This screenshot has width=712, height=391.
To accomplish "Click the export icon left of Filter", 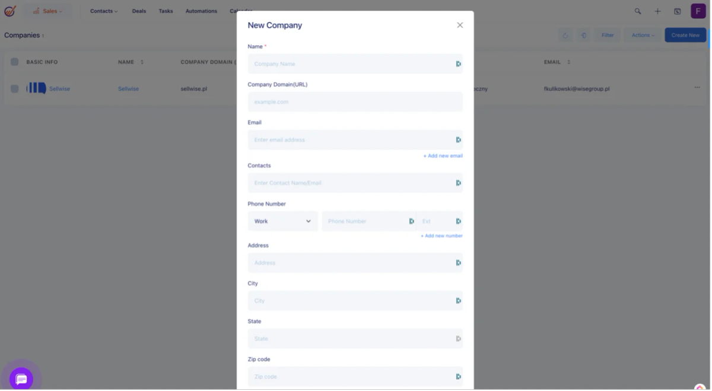I will 584,35.
